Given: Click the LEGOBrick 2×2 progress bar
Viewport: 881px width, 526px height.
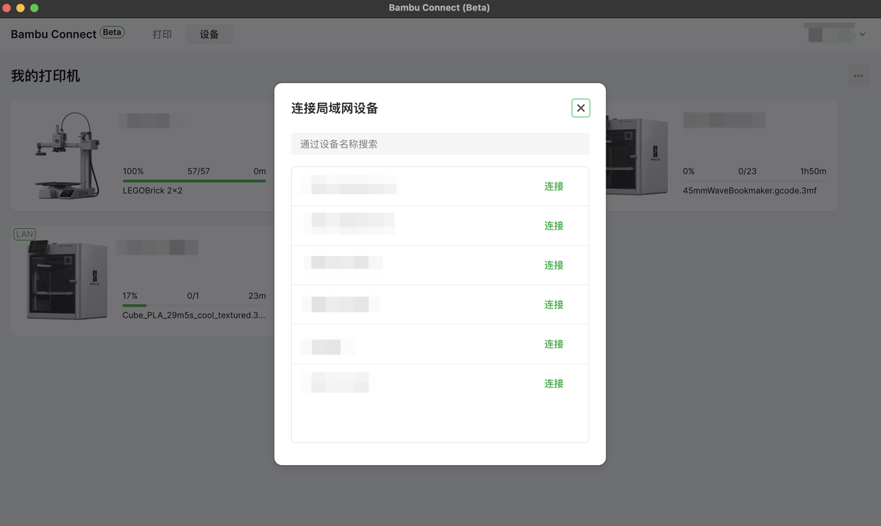Looking at the screenshot, I should 195,181.
